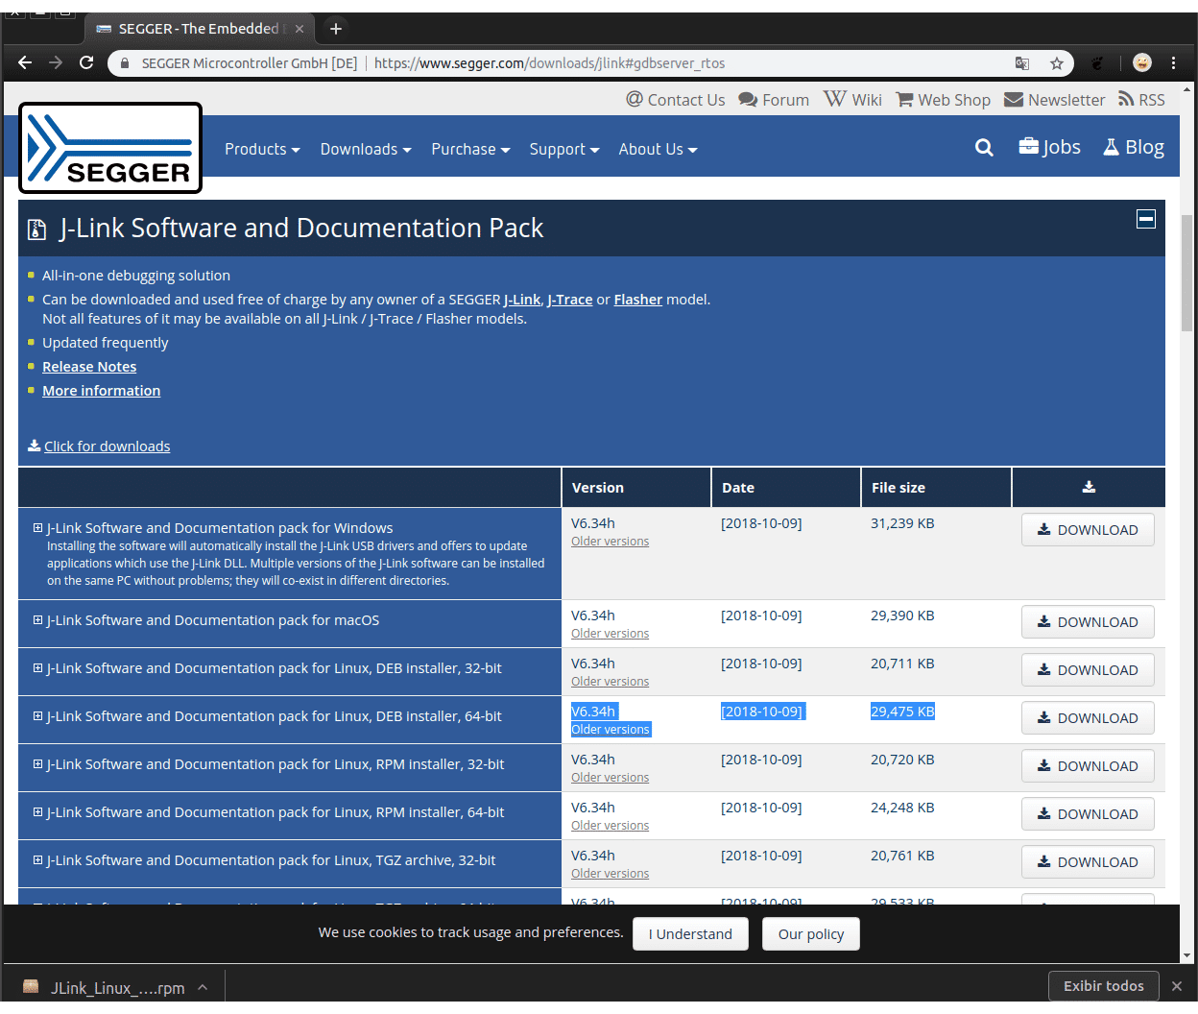Image resolution: width=1198 pixels, height=1014 pixels.
Task: Click the SEGGER logo
Action: pyautogui.click(x=110, y=148)
